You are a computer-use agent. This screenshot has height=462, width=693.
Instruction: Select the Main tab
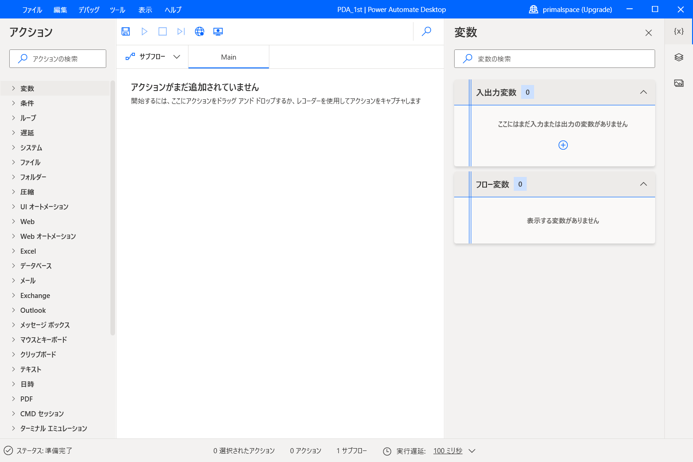click(229, 57)
